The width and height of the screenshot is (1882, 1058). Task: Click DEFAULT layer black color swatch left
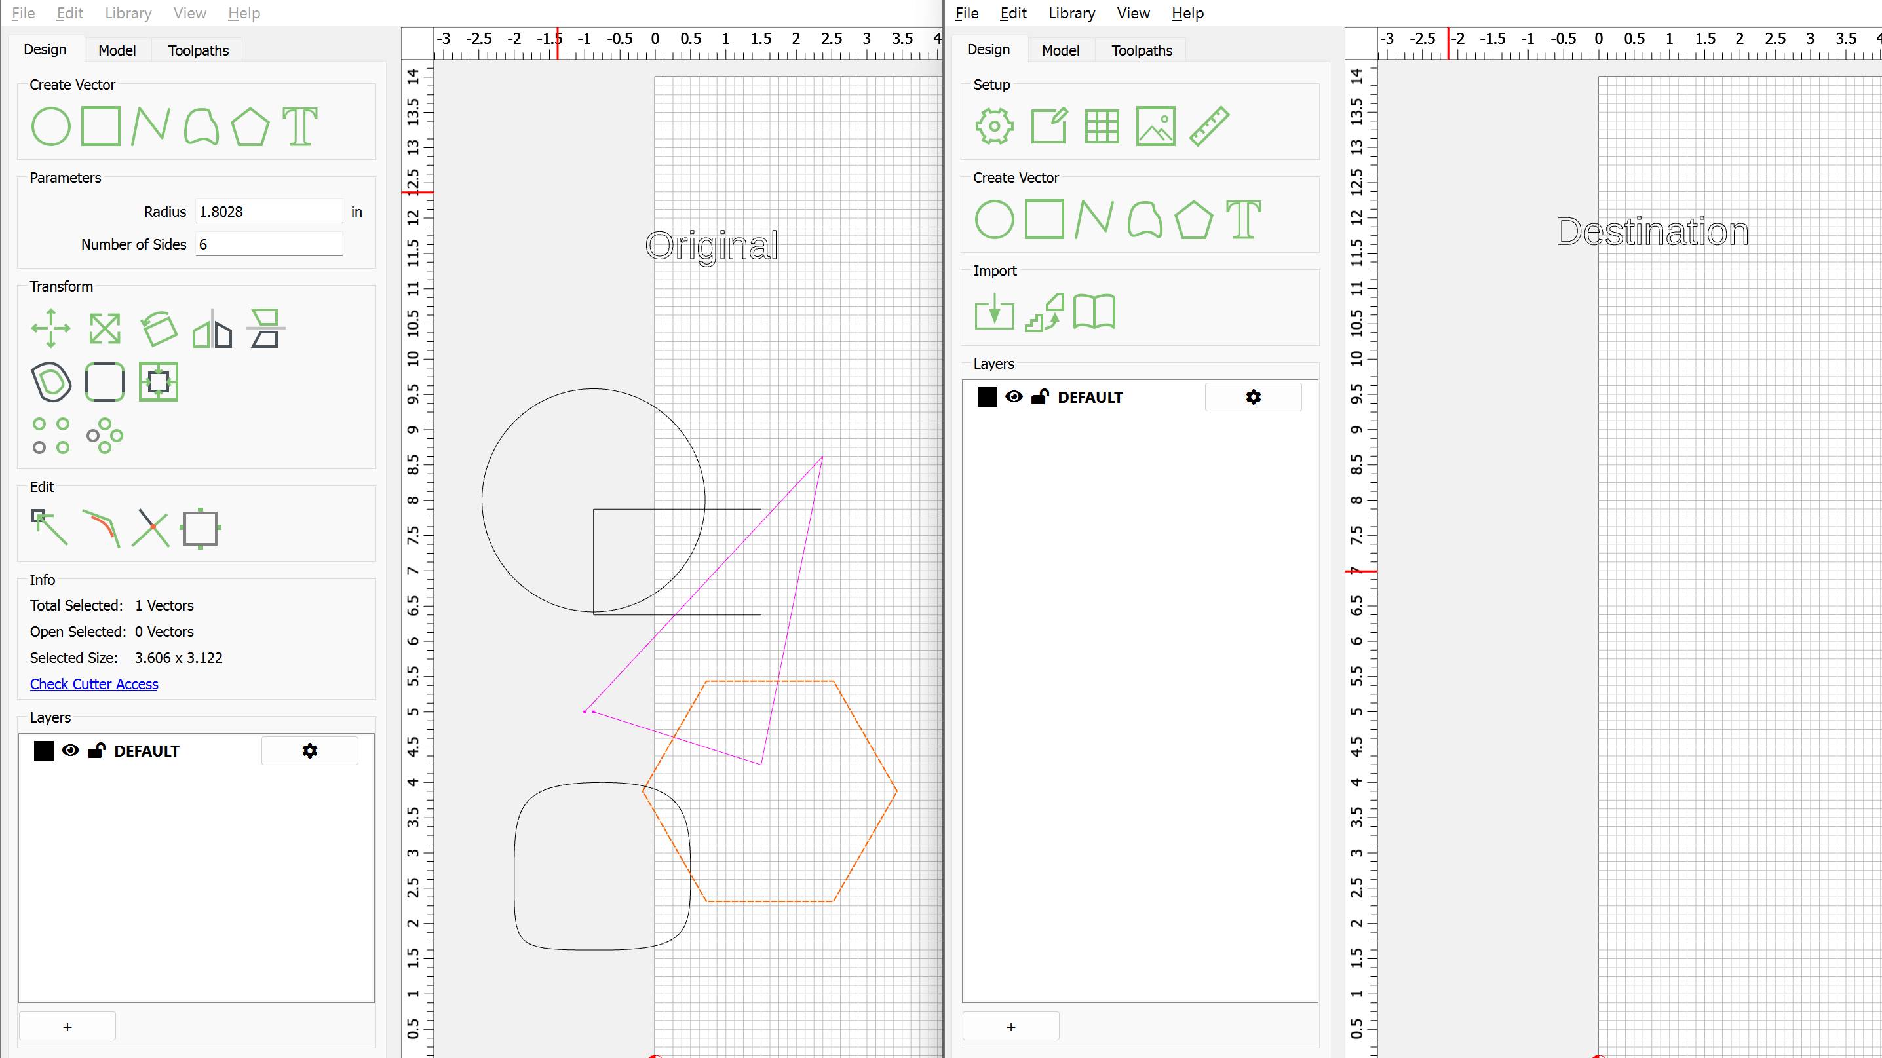44,751
